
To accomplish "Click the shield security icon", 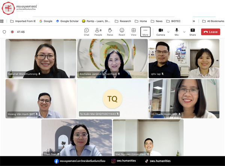I will [4, 32].
